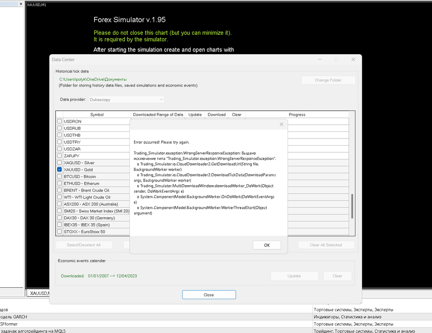Click the Forex Simulator v.1.95 title text
The image size is (432, 333).
(130, 20)
